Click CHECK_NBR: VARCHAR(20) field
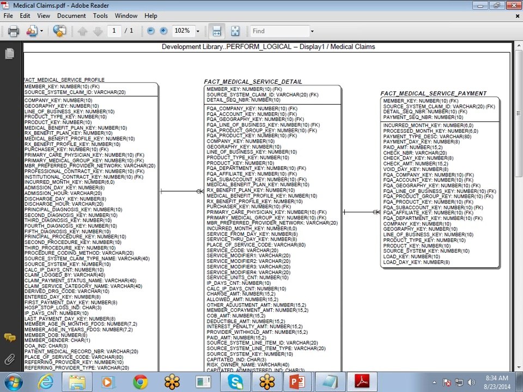The height and width of the screenshot is (392, 523). click(x=415, y=152)
